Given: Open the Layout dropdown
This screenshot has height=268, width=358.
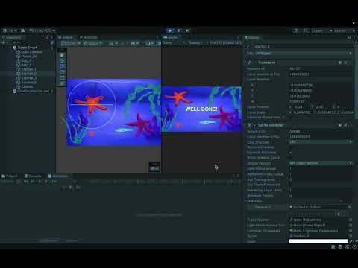Looking at the screenshot, I should [345, 31].
